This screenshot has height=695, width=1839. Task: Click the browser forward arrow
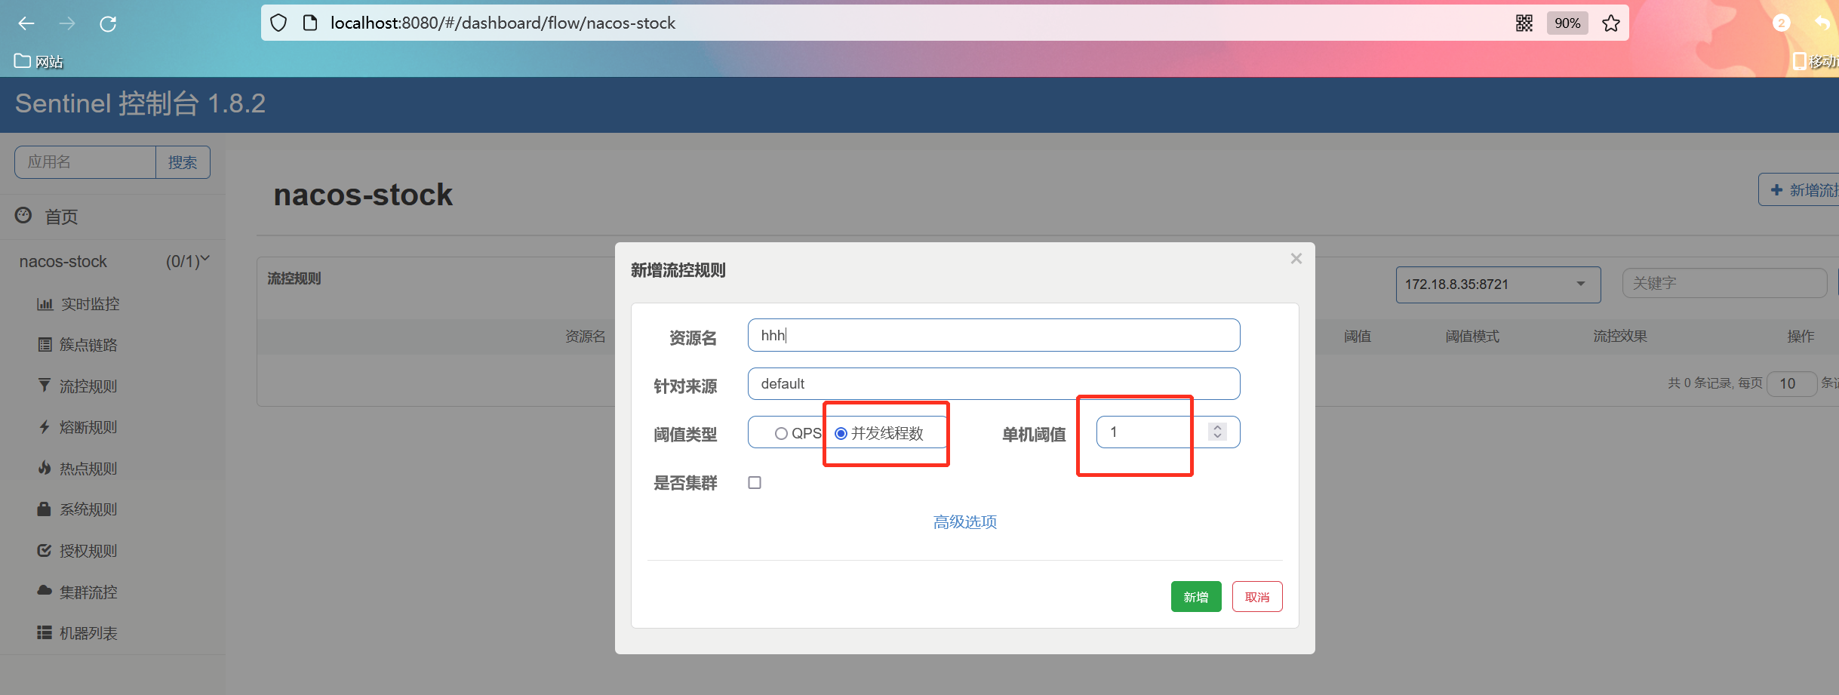(x=67, y=23)
